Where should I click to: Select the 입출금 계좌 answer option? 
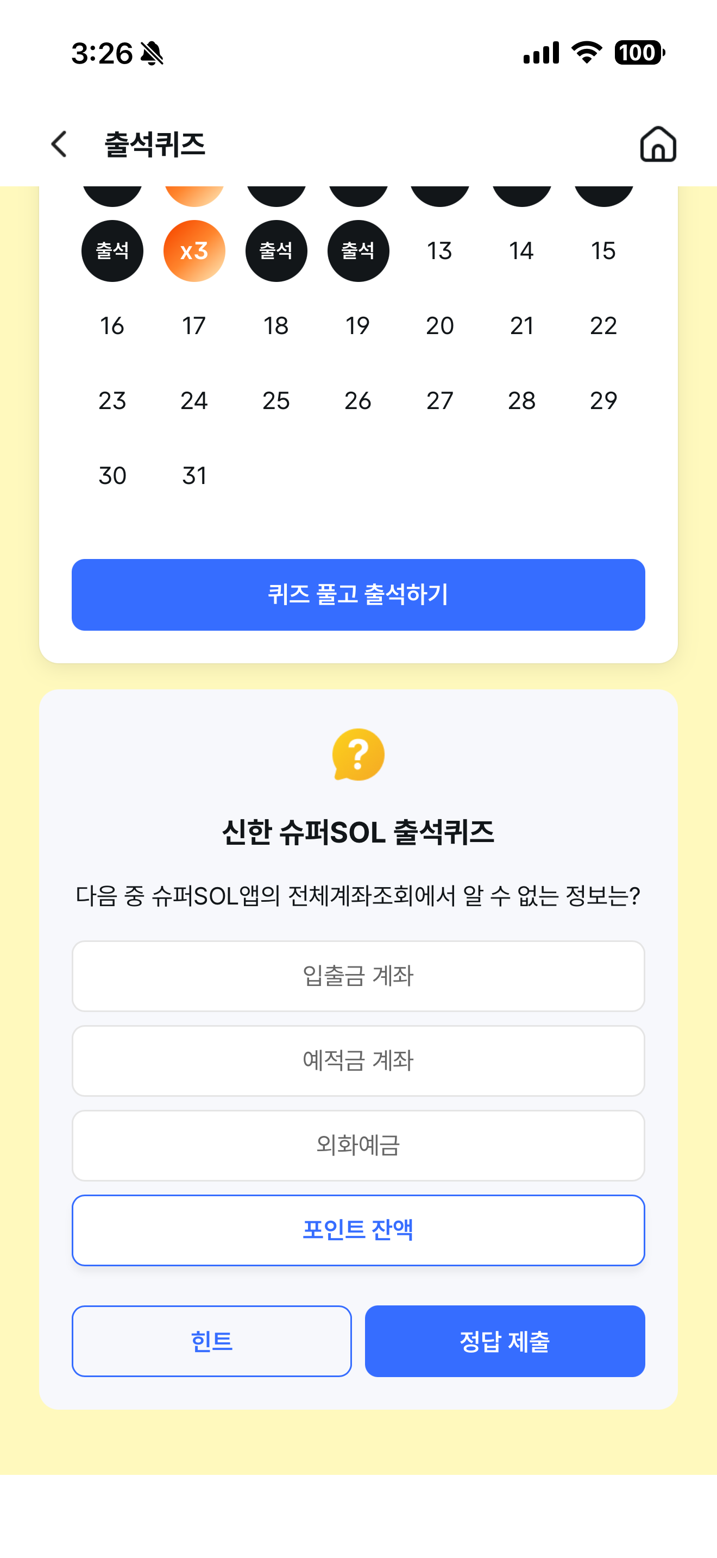pyautogui.click(x=358, y=976)
